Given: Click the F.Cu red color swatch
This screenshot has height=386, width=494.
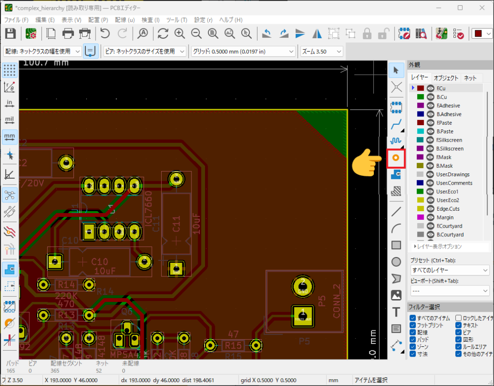Looking at the screenshot, I should click(x=421, y=88).
